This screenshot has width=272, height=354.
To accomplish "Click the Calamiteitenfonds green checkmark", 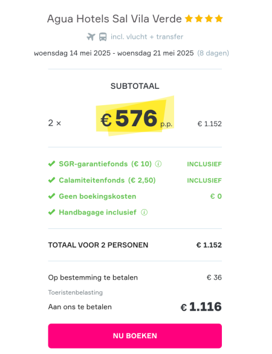I will (52, 180).
